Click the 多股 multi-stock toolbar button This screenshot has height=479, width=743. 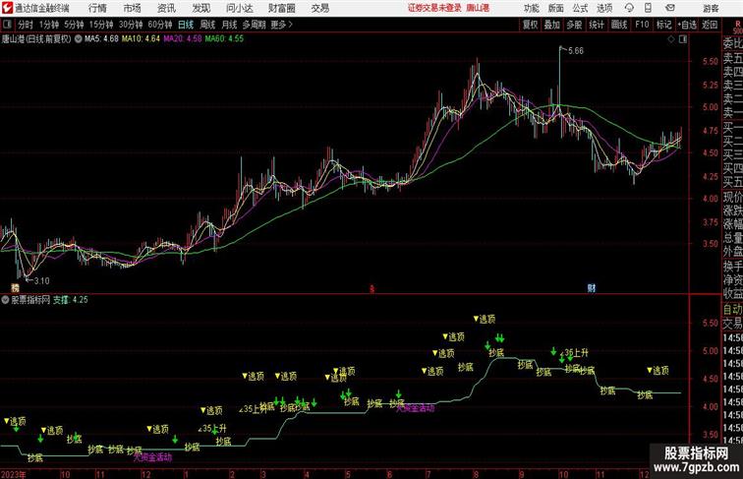click(x=574, y=25)
